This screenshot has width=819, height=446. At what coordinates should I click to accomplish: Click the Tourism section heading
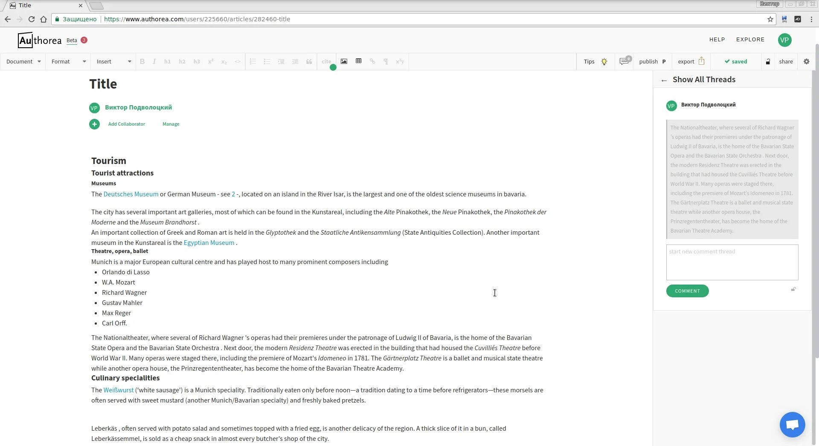pos(108,161)
